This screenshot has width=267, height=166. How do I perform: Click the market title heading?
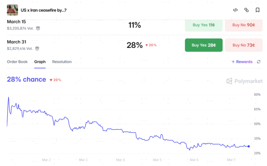click(43, 10)
